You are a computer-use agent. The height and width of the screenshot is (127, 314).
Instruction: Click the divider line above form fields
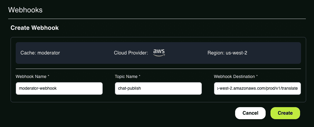(x=158, y=69)
